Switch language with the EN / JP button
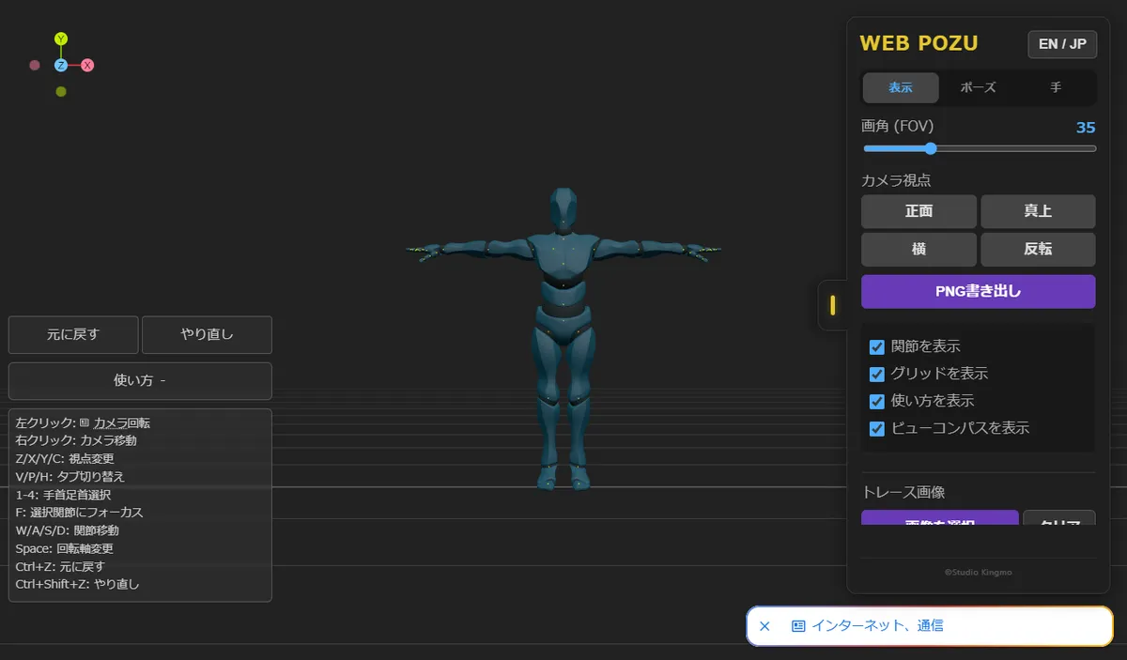The image size is (1127, 660). (x=1062, y=44)
